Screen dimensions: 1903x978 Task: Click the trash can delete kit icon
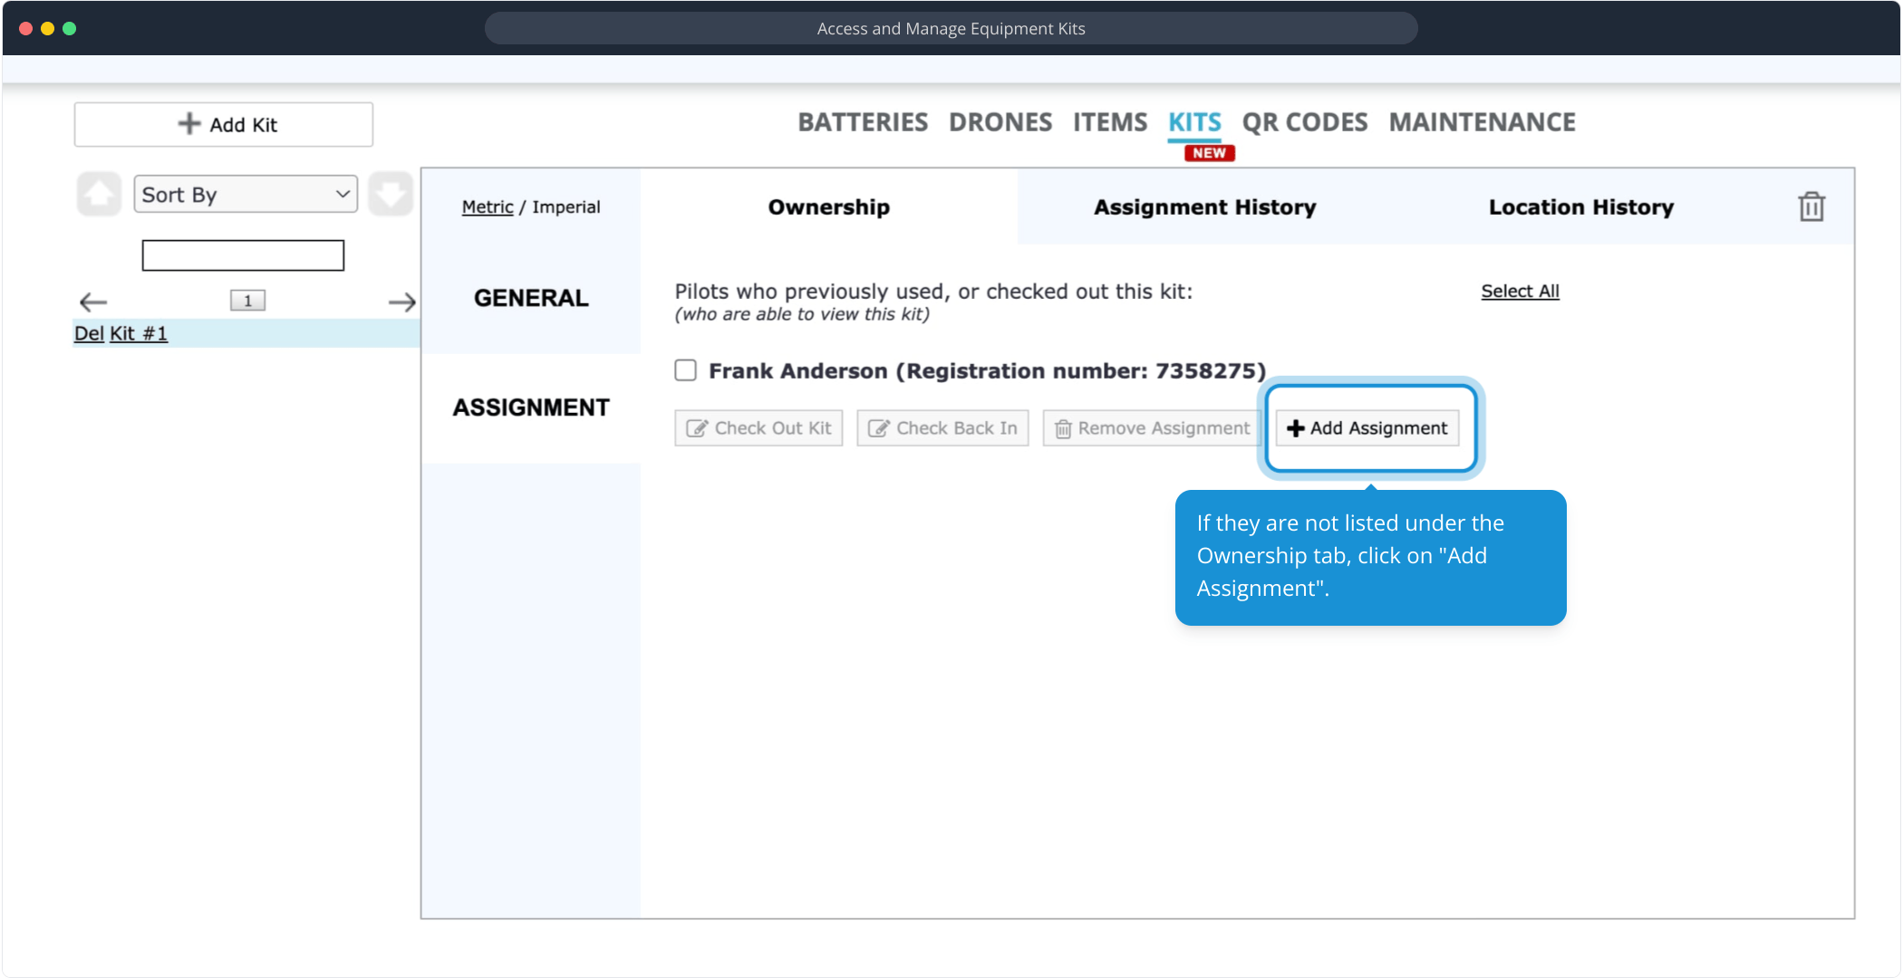(x=1811, y=207)
